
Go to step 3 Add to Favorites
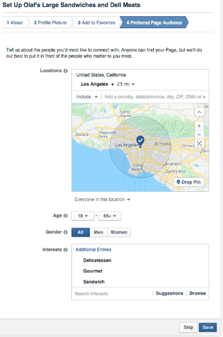(x=96, y=22)
